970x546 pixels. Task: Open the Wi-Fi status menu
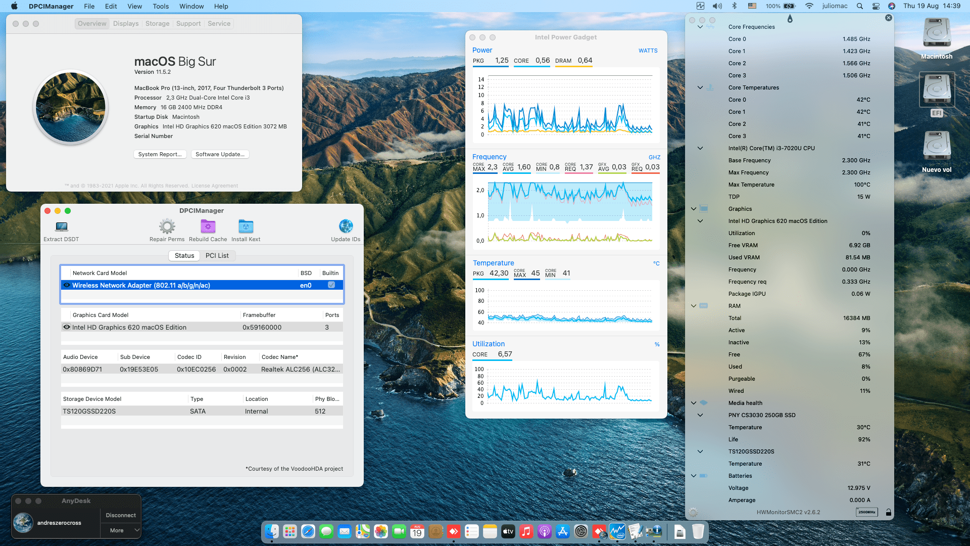(809, 6)
